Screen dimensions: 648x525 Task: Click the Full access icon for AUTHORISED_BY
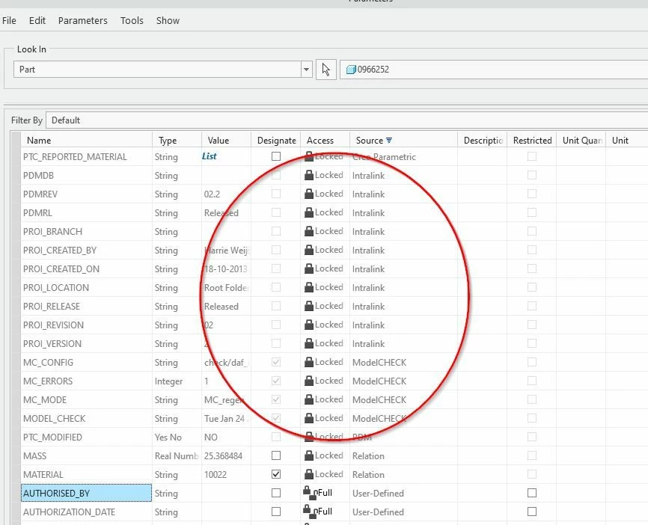(311, 492)
